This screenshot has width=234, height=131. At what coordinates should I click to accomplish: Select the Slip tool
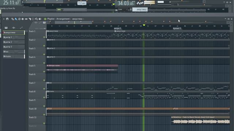pyautogui.click(x=26, y=19)
